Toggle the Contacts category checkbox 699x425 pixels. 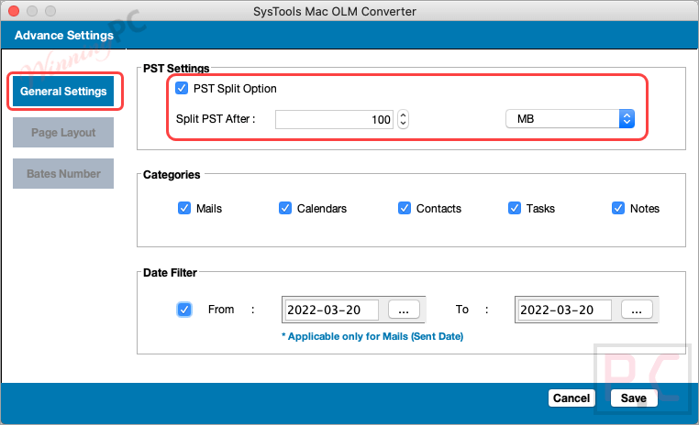pyautogui.click(x=405, y=208)
